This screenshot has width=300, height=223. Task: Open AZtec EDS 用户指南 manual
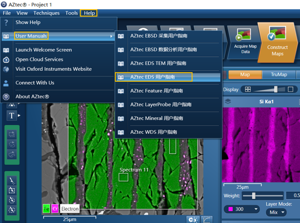152,77
